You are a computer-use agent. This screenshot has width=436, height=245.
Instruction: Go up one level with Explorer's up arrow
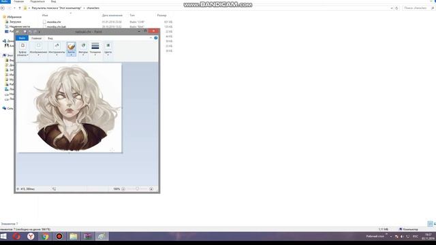pos(20,8)
